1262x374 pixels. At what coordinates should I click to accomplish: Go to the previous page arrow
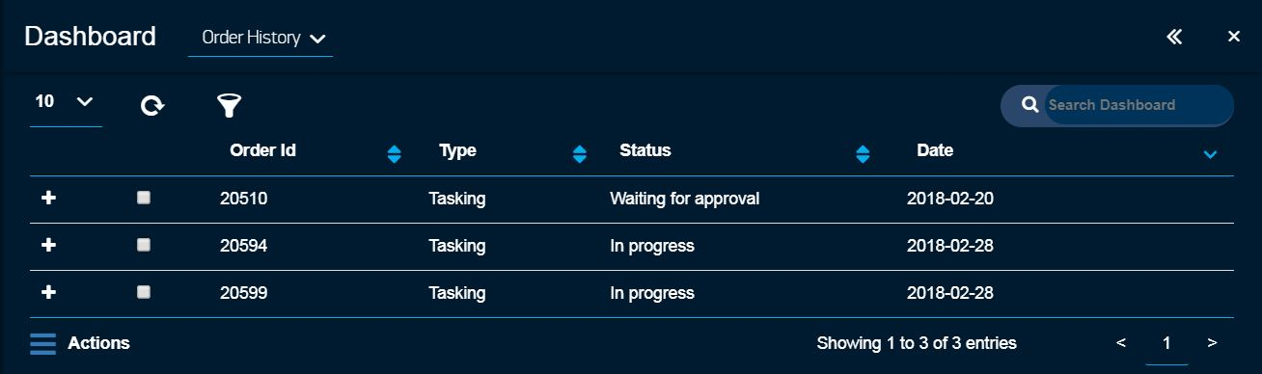[x=1121, y=343]
